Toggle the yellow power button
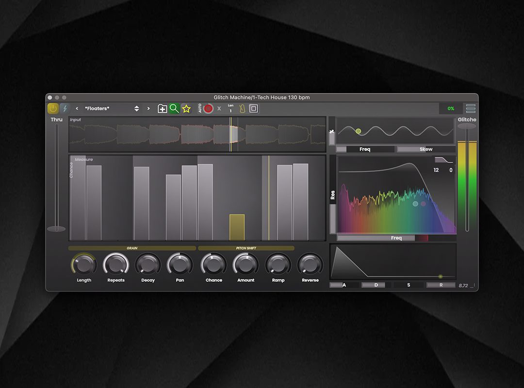This screenshot has width=524, height=388. point(53,108)
